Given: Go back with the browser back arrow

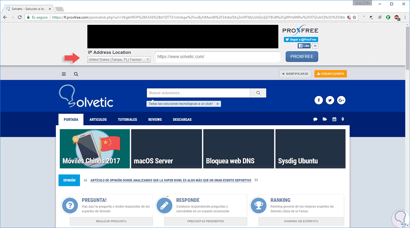Looking at the screenshot, I should coord(5,17).
